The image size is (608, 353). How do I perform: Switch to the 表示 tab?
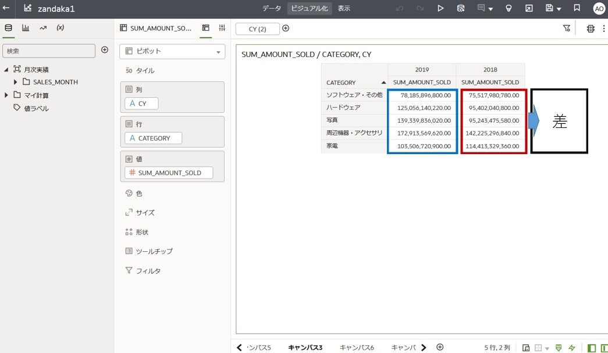click(344, 8)
